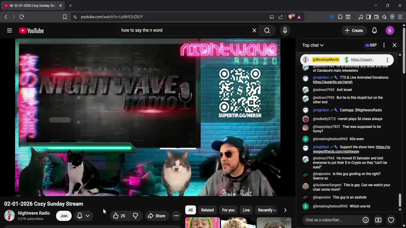Click username @tedkelly3712 in chat

click(x=324, y=119)
